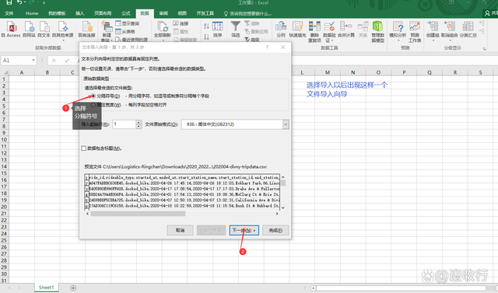498x293 pixels.
Task: Click the preview vertical scrollbar down arrow
Action: [283, 208]
